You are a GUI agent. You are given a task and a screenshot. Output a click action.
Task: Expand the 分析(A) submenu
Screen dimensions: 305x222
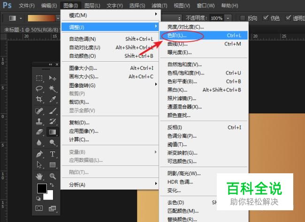pos(111,185)
